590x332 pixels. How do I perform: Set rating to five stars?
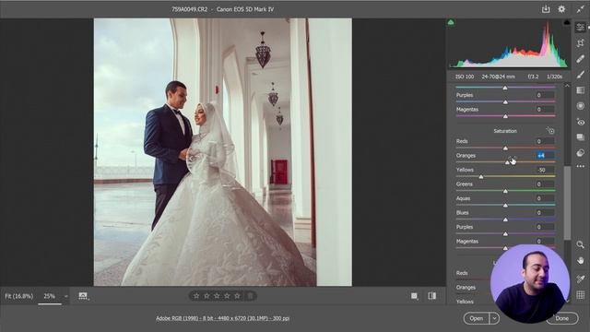tap(237, 296)
